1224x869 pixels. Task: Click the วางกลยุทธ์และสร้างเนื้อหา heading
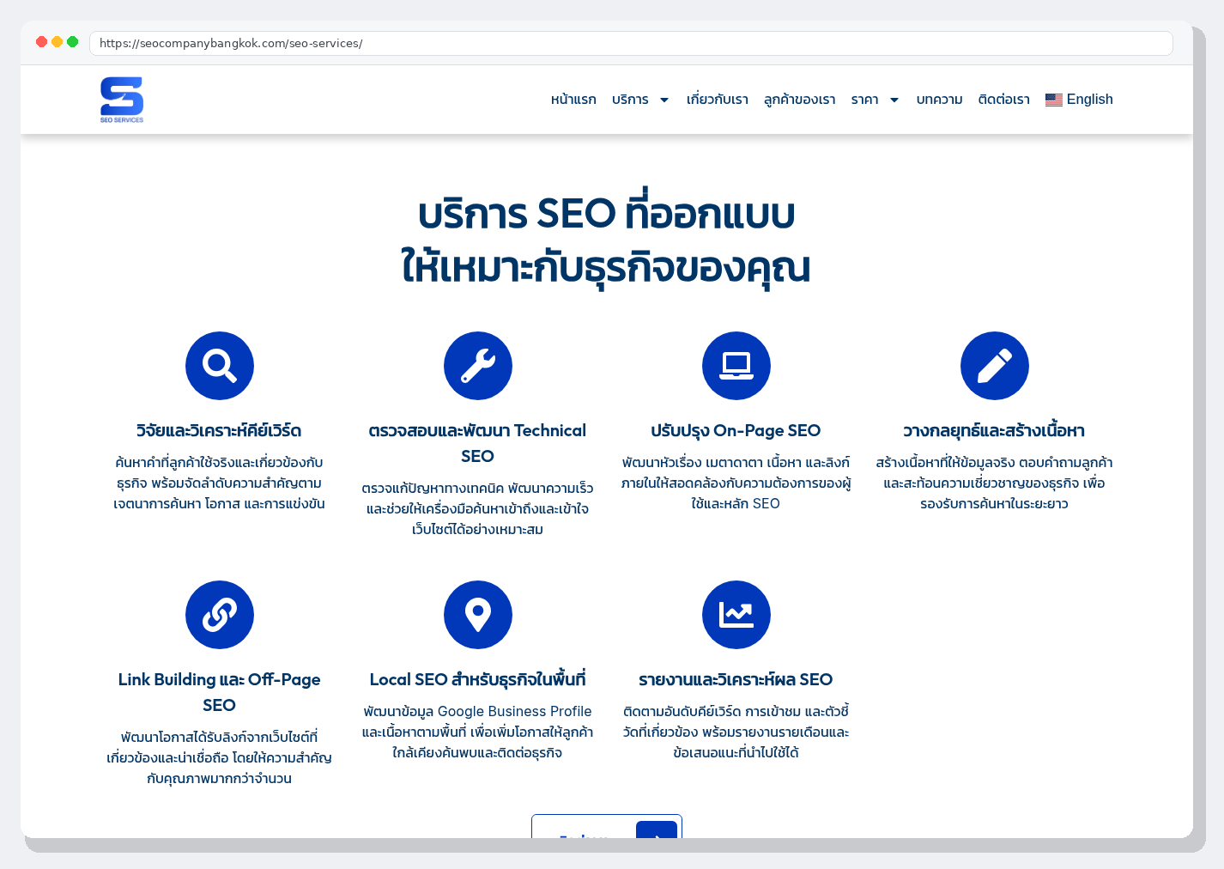click(x=994, y=430)
